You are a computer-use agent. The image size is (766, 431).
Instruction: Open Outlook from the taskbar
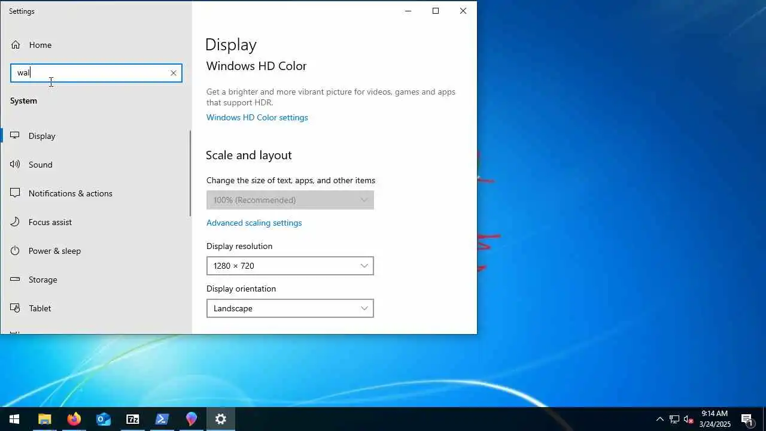pyautogui.click(x=104, y=419)
